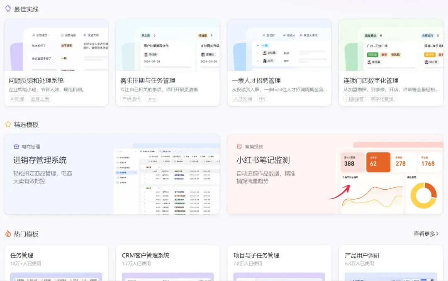Open the CRM客户管理系统 popular template
The width and height of the screenshot is (448, 281).
point(168,263)
